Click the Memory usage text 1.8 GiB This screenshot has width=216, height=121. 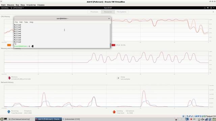click(21, 79)
